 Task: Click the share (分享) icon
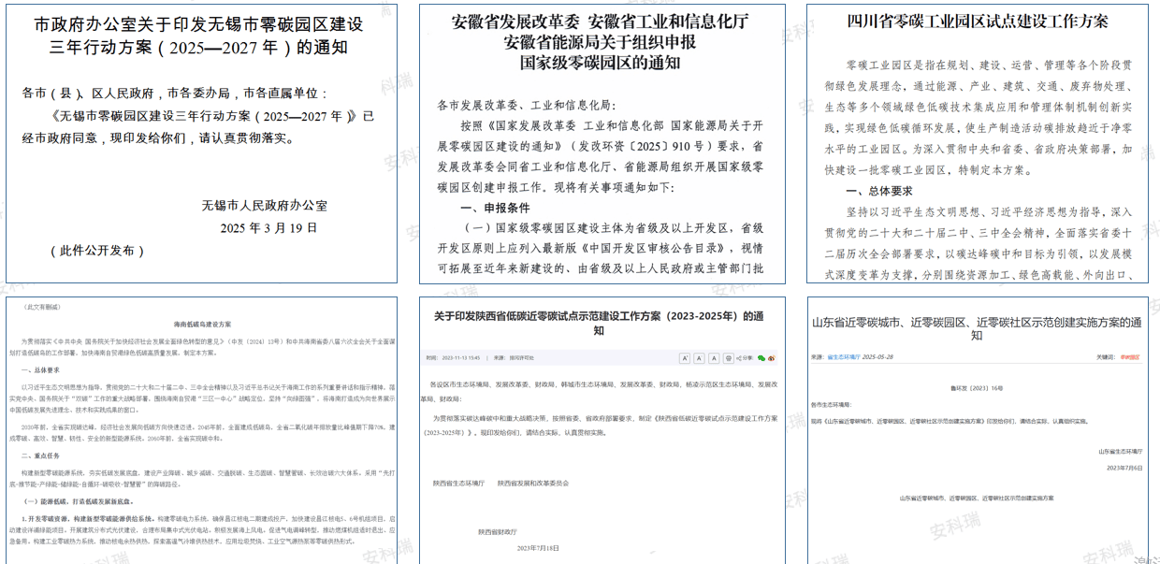coord(745,358)
